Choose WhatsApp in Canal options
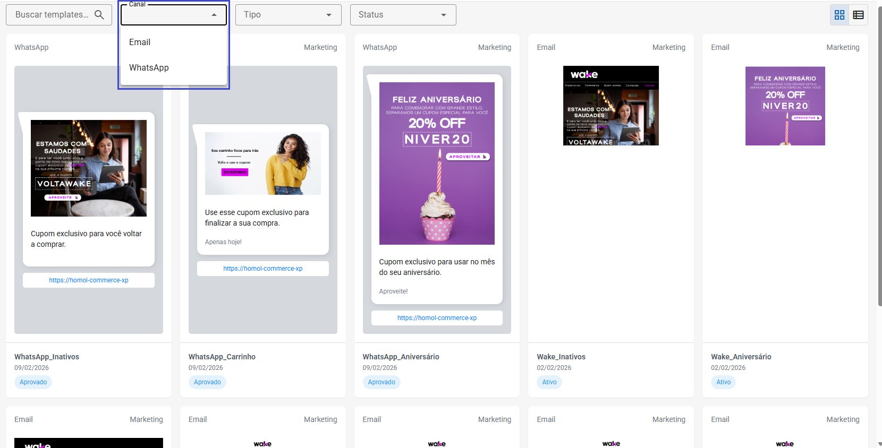The height and width of the screenshot is (448, 882). 149,68
